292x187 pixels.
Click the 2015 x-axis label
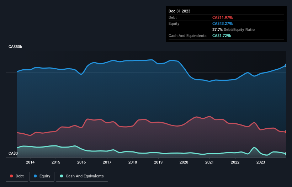click(56, 162)
